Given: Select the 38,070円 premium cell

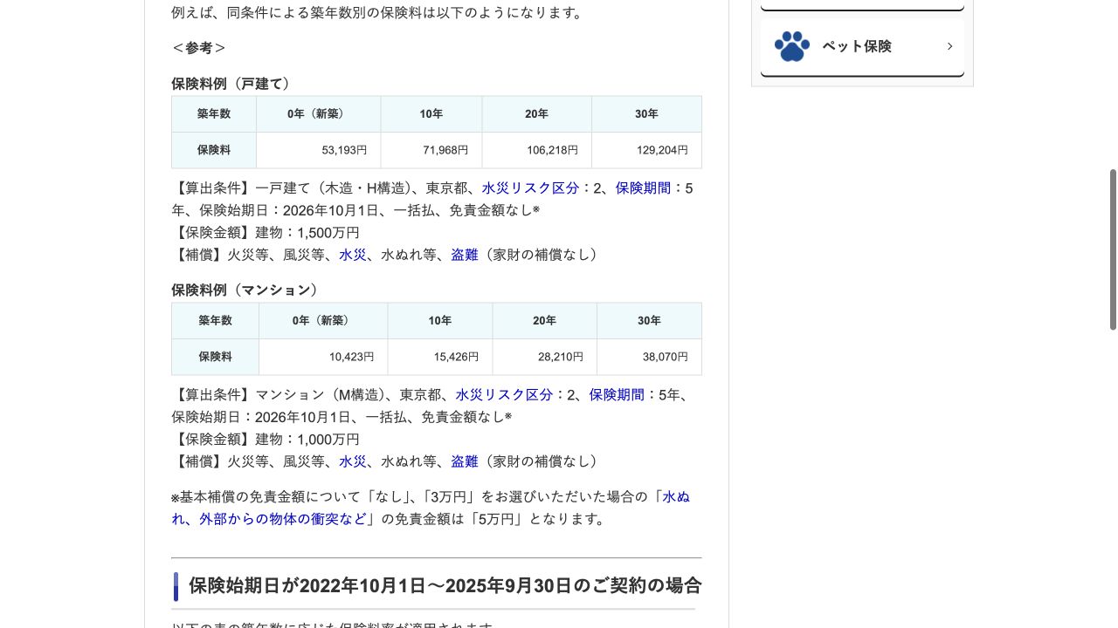Looking at the screenshot, I should point(650,357).
